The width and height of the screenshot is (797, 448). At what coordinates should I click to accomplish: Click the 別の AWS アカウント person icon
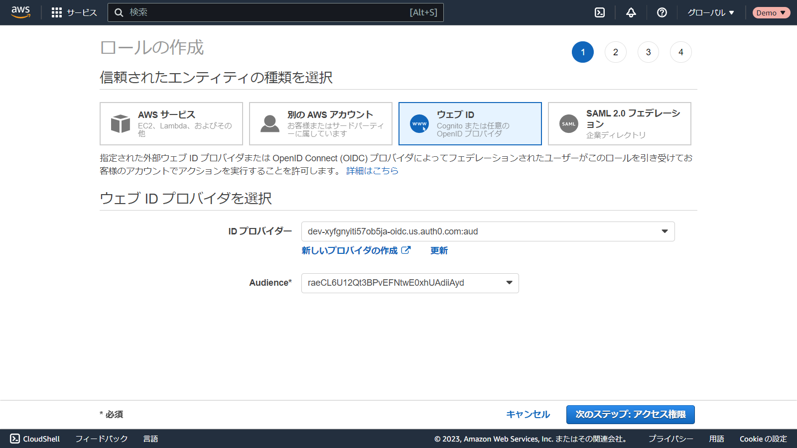tap(270, 123)
